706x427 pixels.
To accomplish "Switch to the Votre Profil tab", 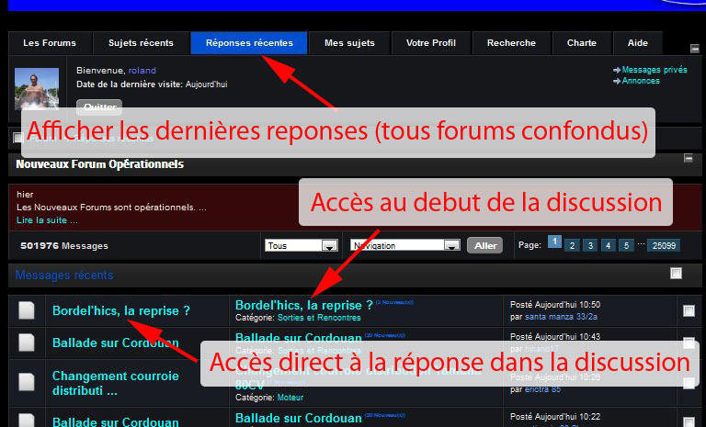I will [x=431, y=43].
